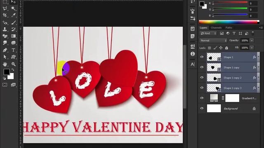This screenshot has width=264, height=148.
Task: Select the Smudge tool
Action: 5,43
